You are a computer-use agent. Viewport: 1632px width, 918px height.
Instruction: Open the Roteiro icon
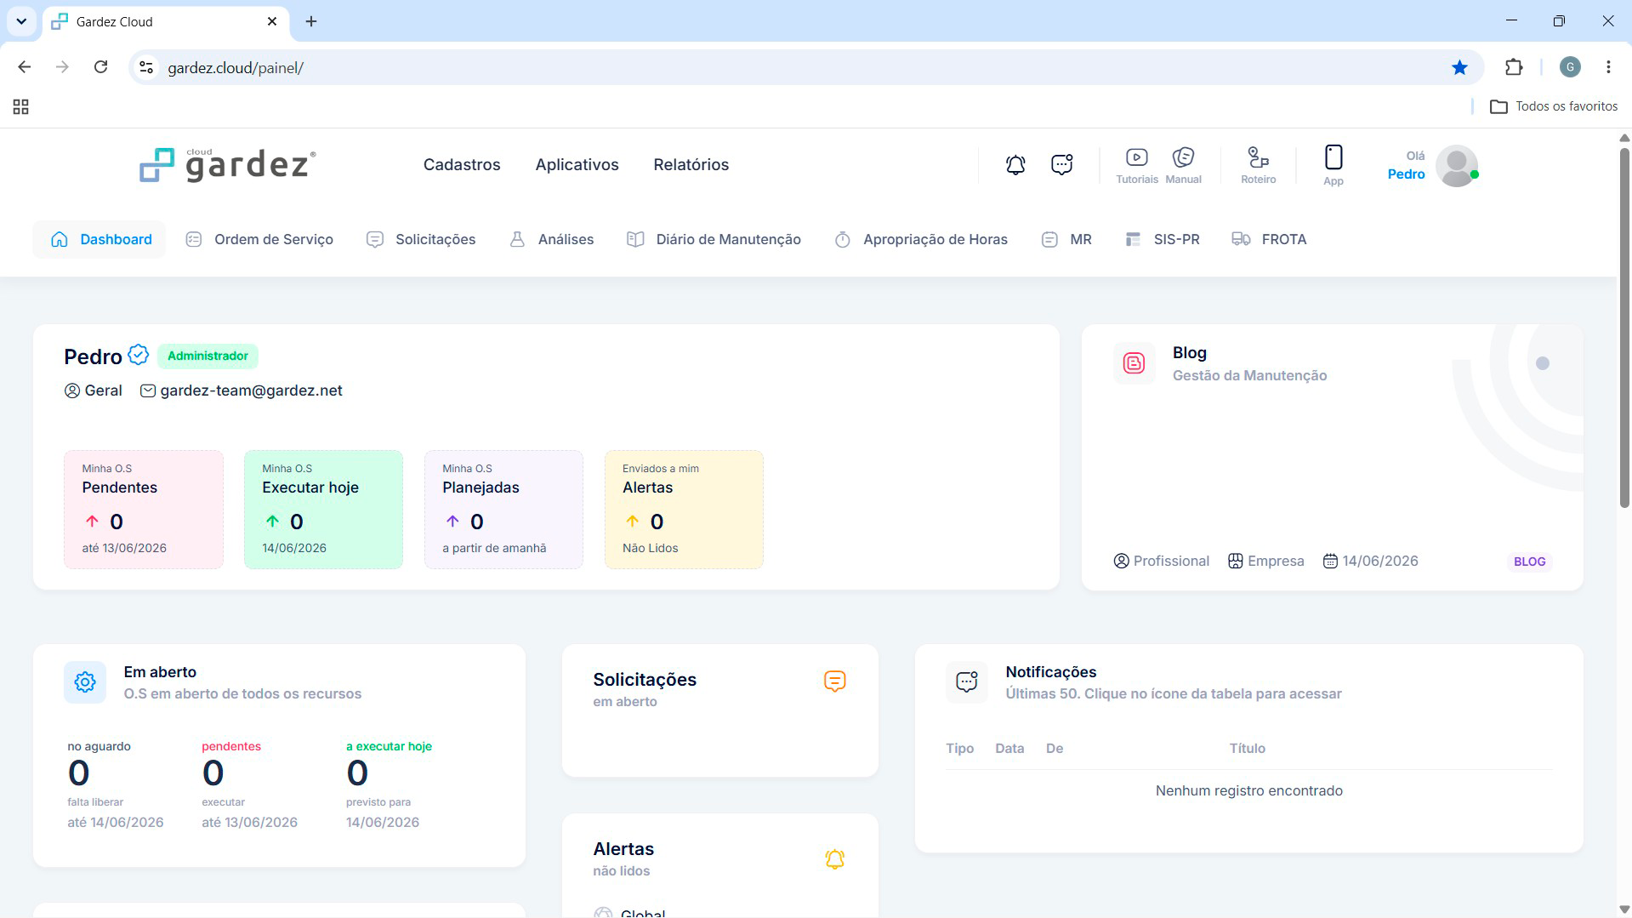click(1259, 166)
